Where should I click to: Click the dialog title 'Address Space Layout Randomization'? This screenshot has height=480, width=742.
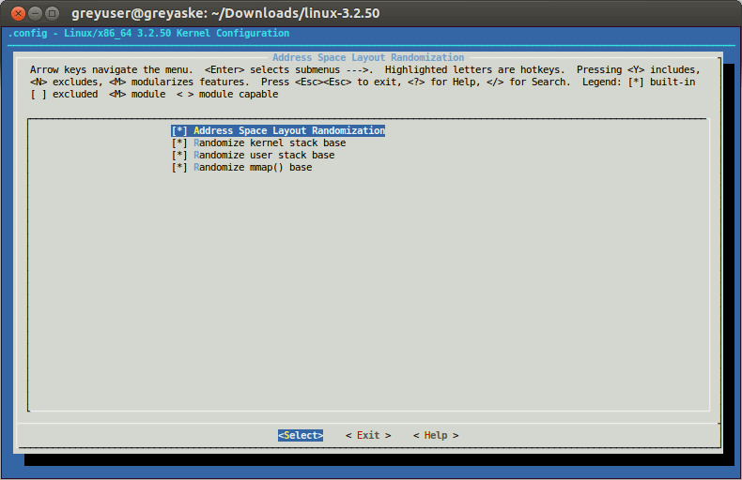coord(368,57)
